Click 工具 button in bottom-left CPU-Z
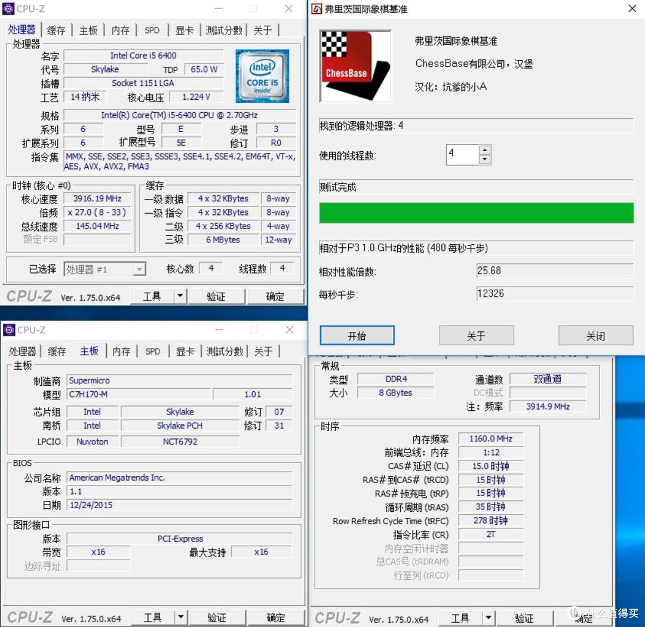645x627 pixels. click(153, 617)
